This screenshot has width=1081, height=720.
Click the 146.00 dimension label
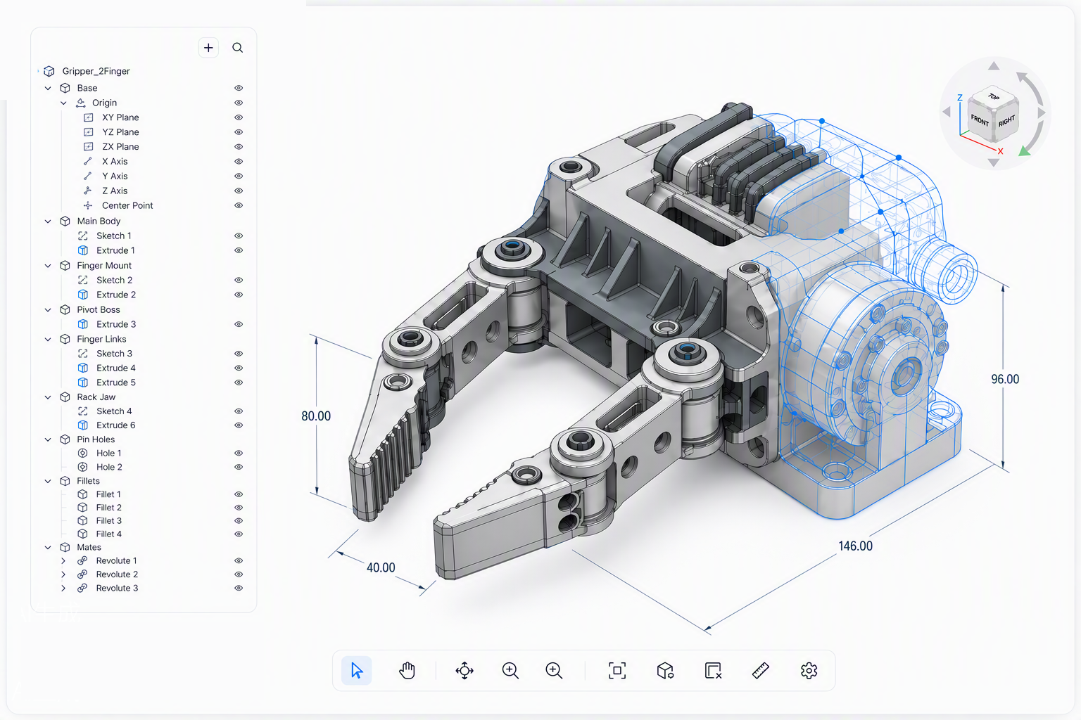coord(855,546)
